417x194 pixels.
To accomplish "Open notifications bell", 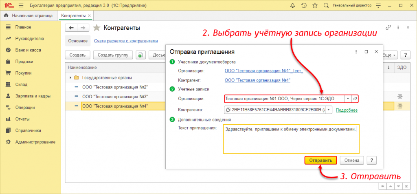I will coord(293,6).
